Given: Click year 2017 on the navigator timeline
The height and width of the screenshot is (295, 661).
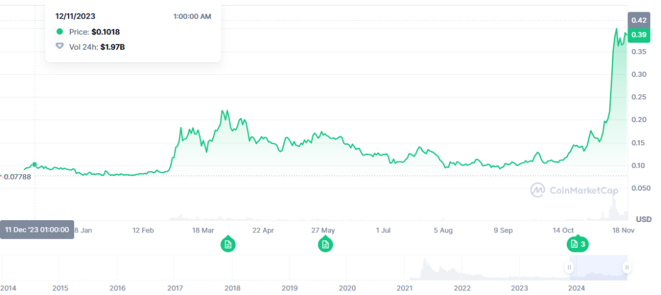Looking at the screenshot, I should [x=174, y=288].
